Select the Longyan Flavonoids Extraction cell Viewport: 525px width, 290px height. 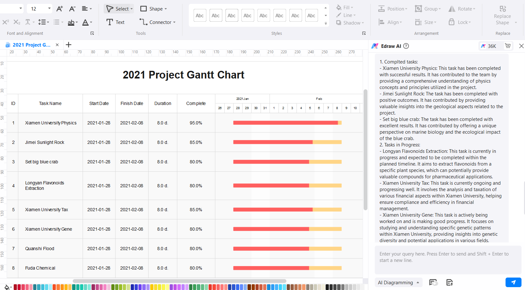(51, 186)
